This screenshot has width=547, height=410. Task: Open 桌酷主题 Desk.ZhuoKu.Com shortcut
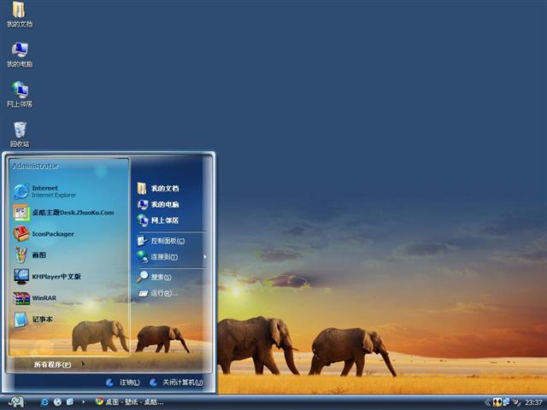tap(72, 213)
